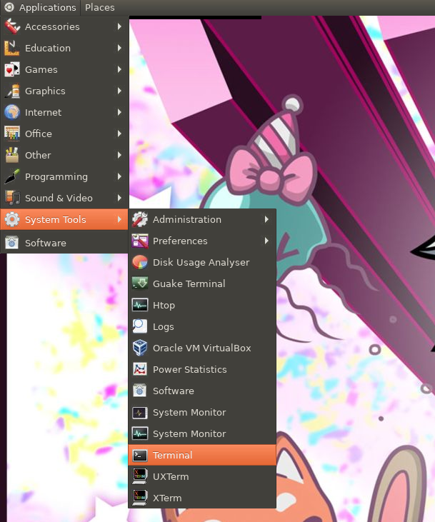The width and height of the screenshot is (435, 522).
Task: Open Disk Usage Analyser label
Action: coord(201,262)
